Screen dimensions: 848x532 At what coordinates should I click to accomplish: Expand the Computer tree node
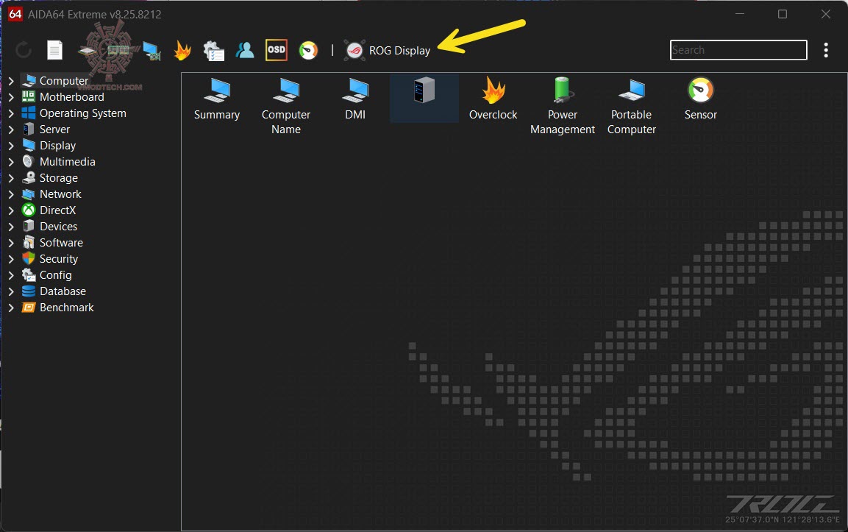(11, 81)
